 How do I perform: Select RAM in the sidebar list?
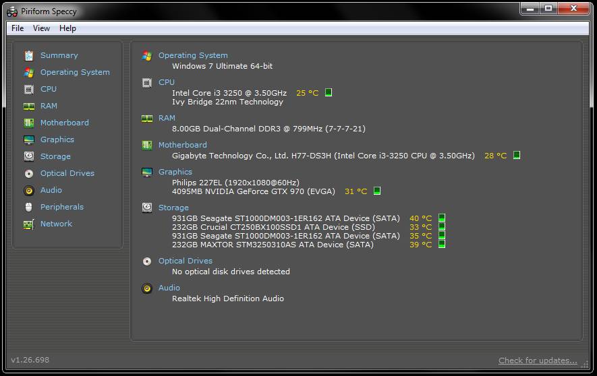point(49,106)
